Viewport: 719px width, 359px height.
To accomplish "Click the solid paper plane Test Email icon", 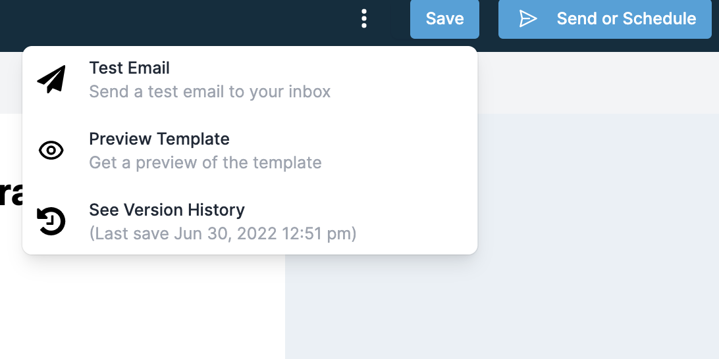I will (51, 79).
